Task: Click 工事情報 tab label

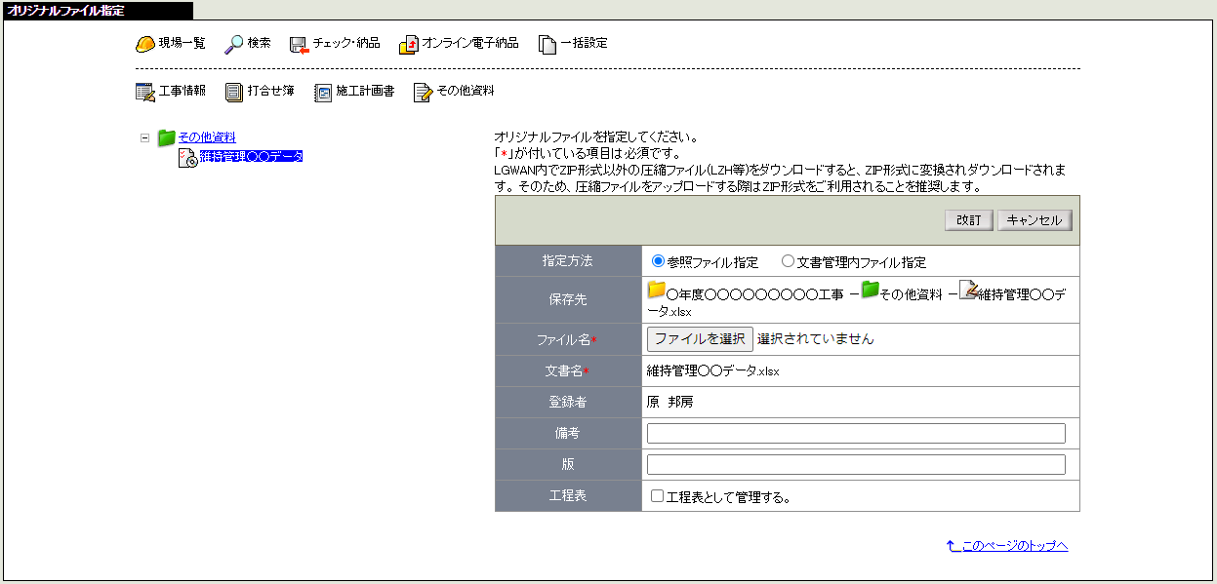Action: point(182,91)
